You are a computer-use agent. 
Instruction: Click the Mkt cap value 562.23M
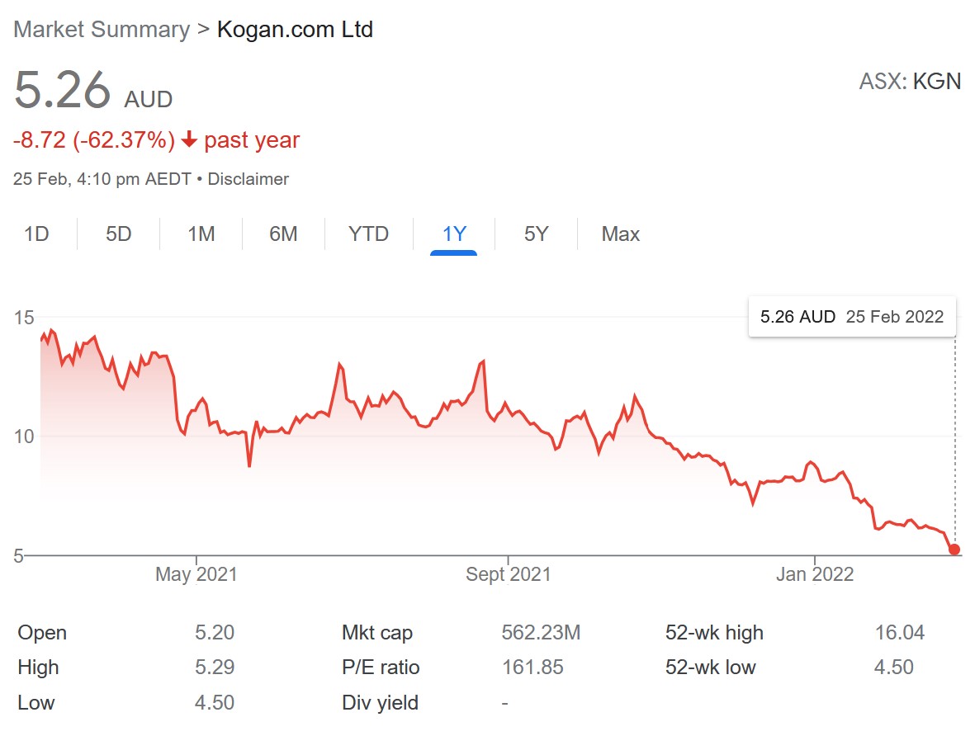pos(541,633)
